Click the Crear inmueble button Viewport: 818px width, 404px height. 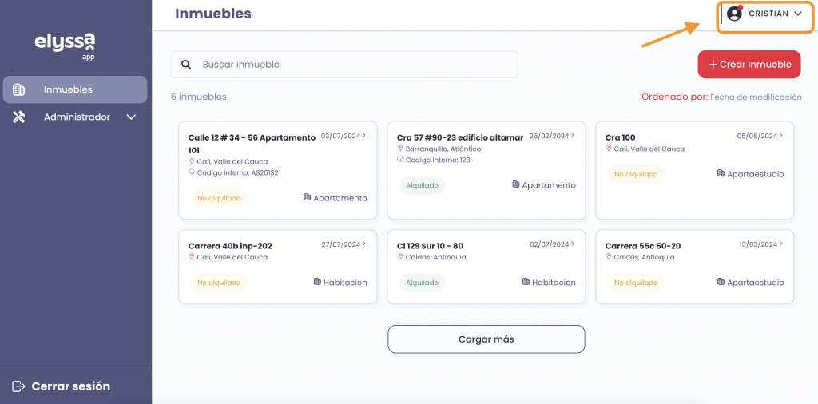(749, 65)
